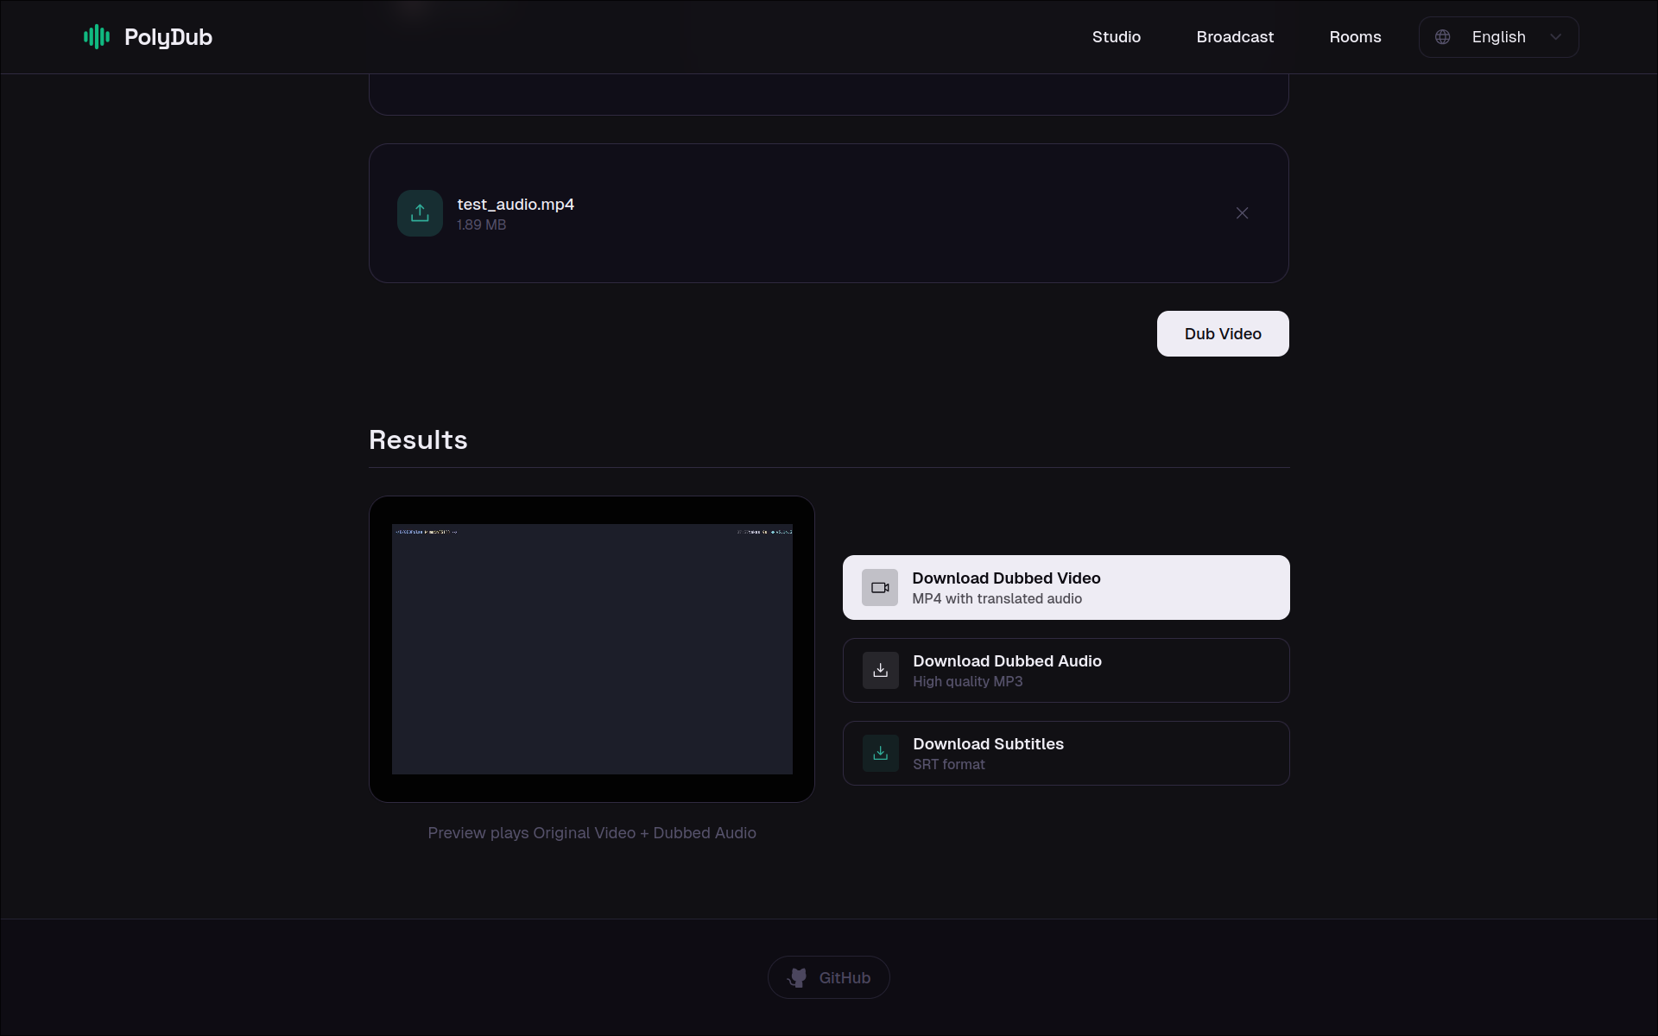Click the PolyDub brand name
Image resolution: width=1658 pixels, height=1036 pixels.
[x=168, y=37]
